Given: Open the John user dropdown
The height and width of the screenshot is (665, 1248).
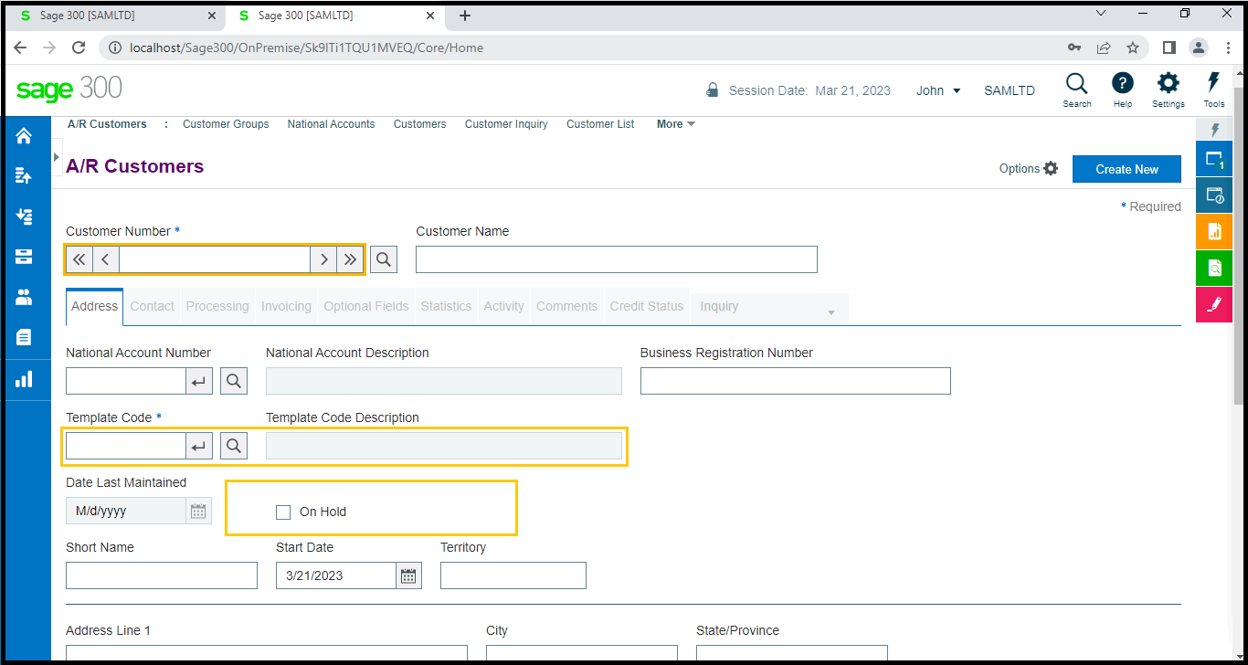Looking at the screenshot, I should [x=938, y=90].
